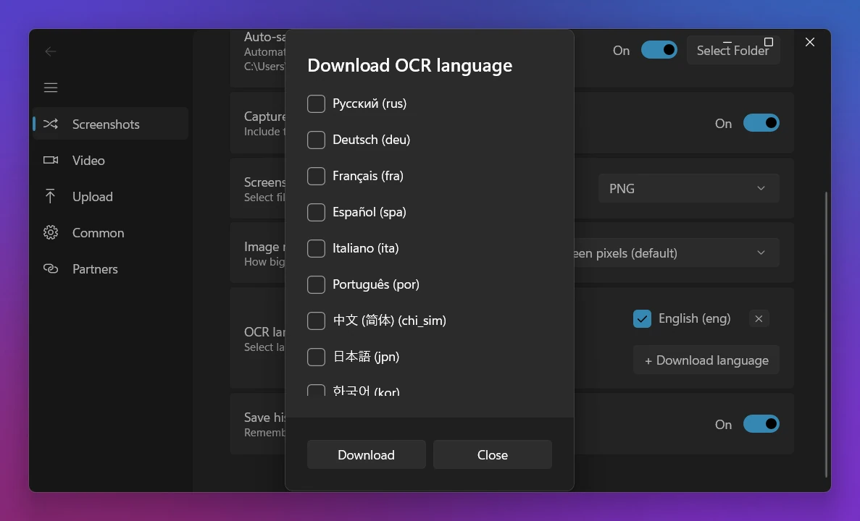Viewport: 860px width, 521px height.
Task: Click the Upload arrow icon in sidebar
Action: (x=51, y=196)
